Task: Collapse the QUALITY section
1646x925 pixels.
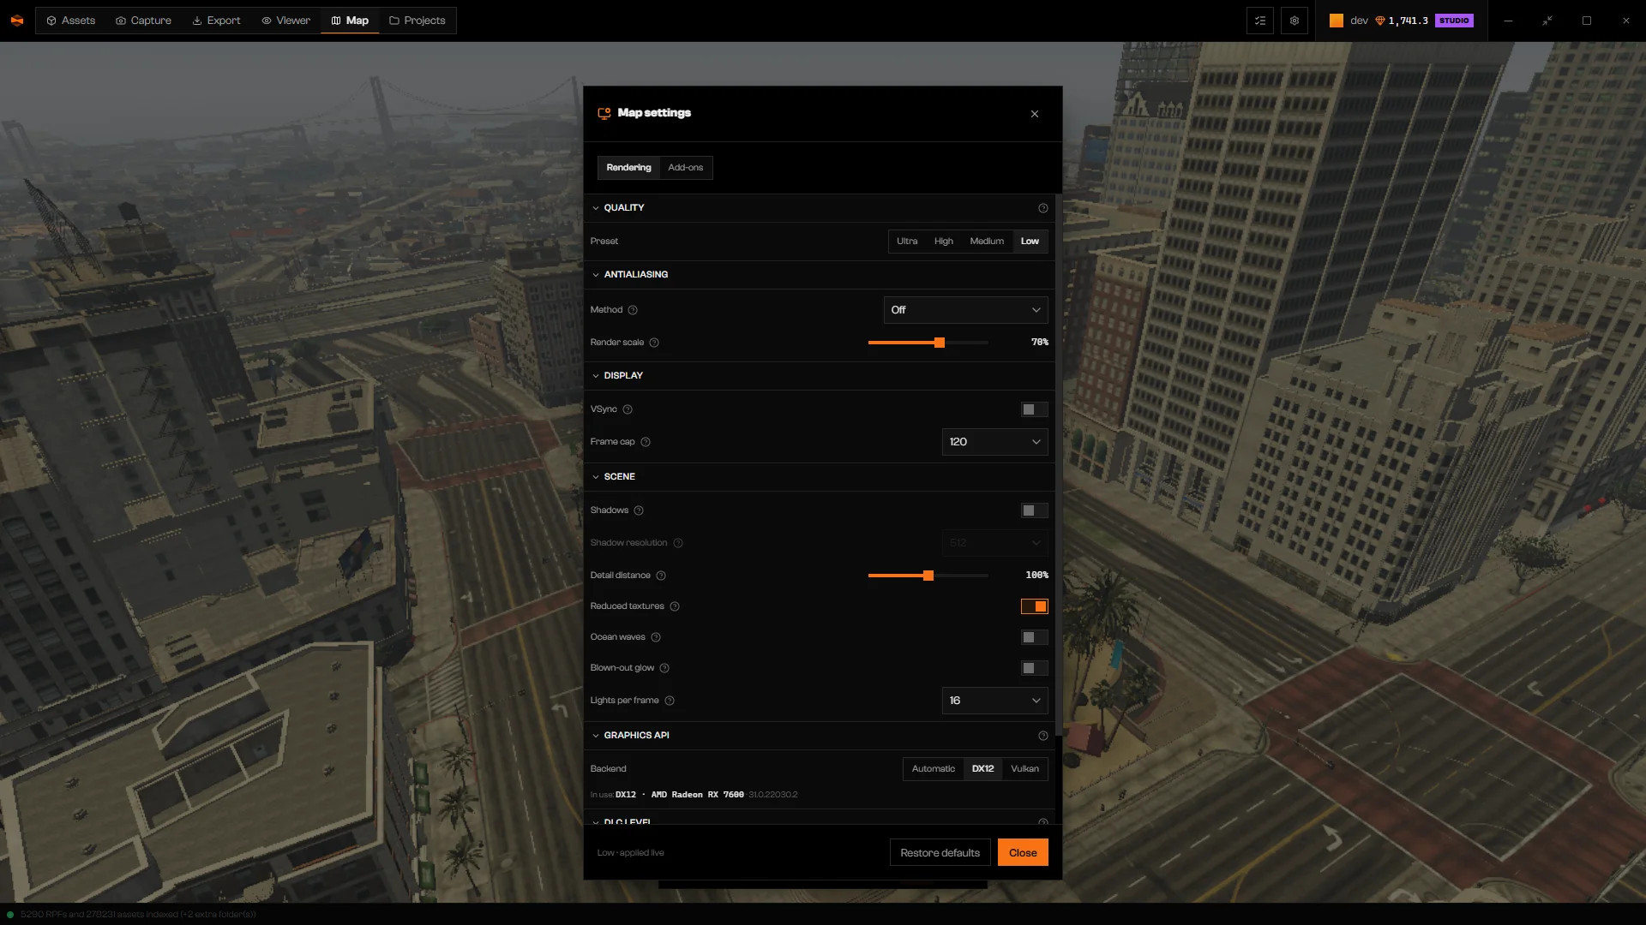Action: [618, 208]
